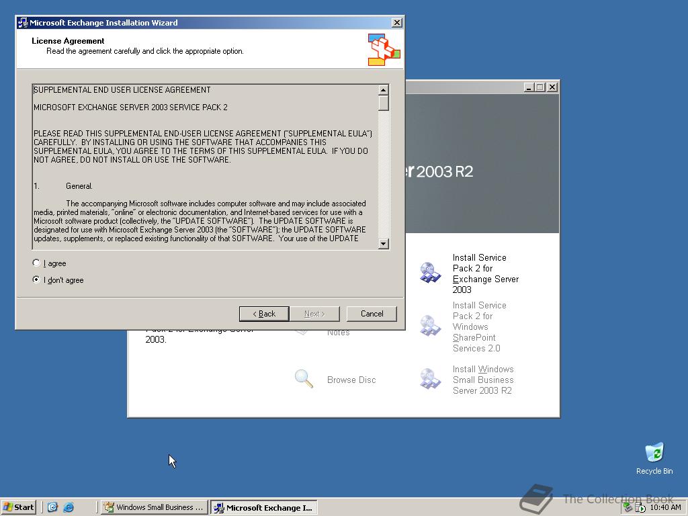
Task: Click the Browse Disc magnifier icon
Action: (304, 379)
